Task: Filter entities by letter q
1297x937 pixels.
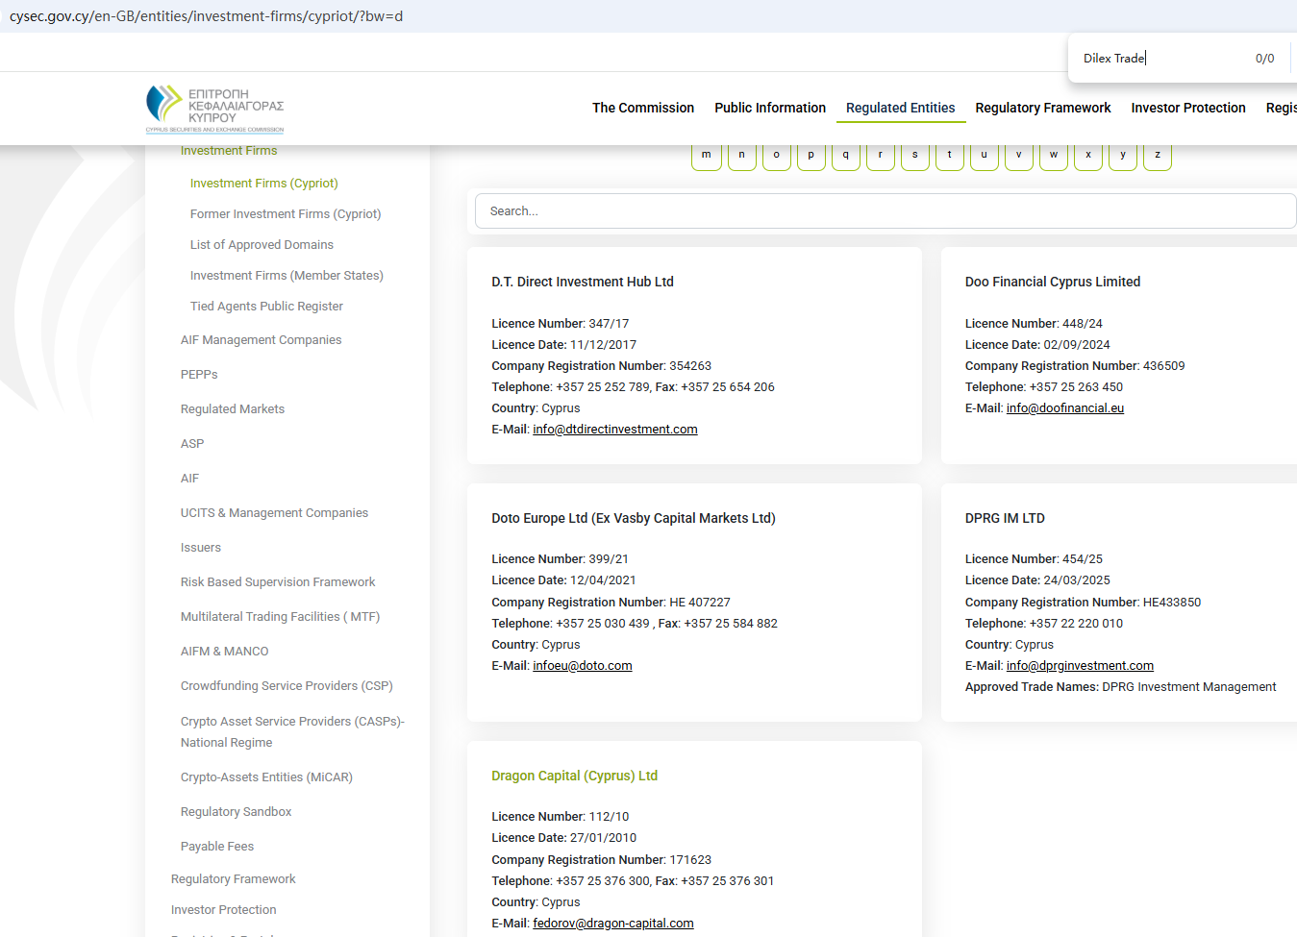Action: (846, 155)
